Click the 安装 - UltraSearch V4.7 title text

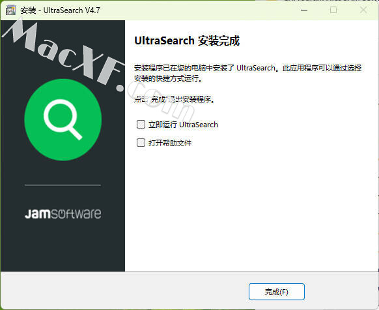[60, 10]
